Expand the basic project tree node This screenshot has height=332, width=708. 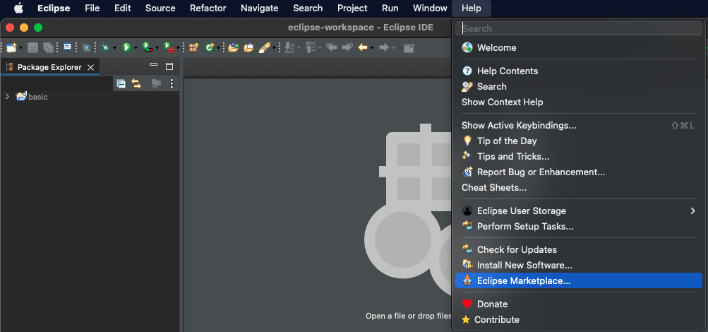[x=7, y=96]
